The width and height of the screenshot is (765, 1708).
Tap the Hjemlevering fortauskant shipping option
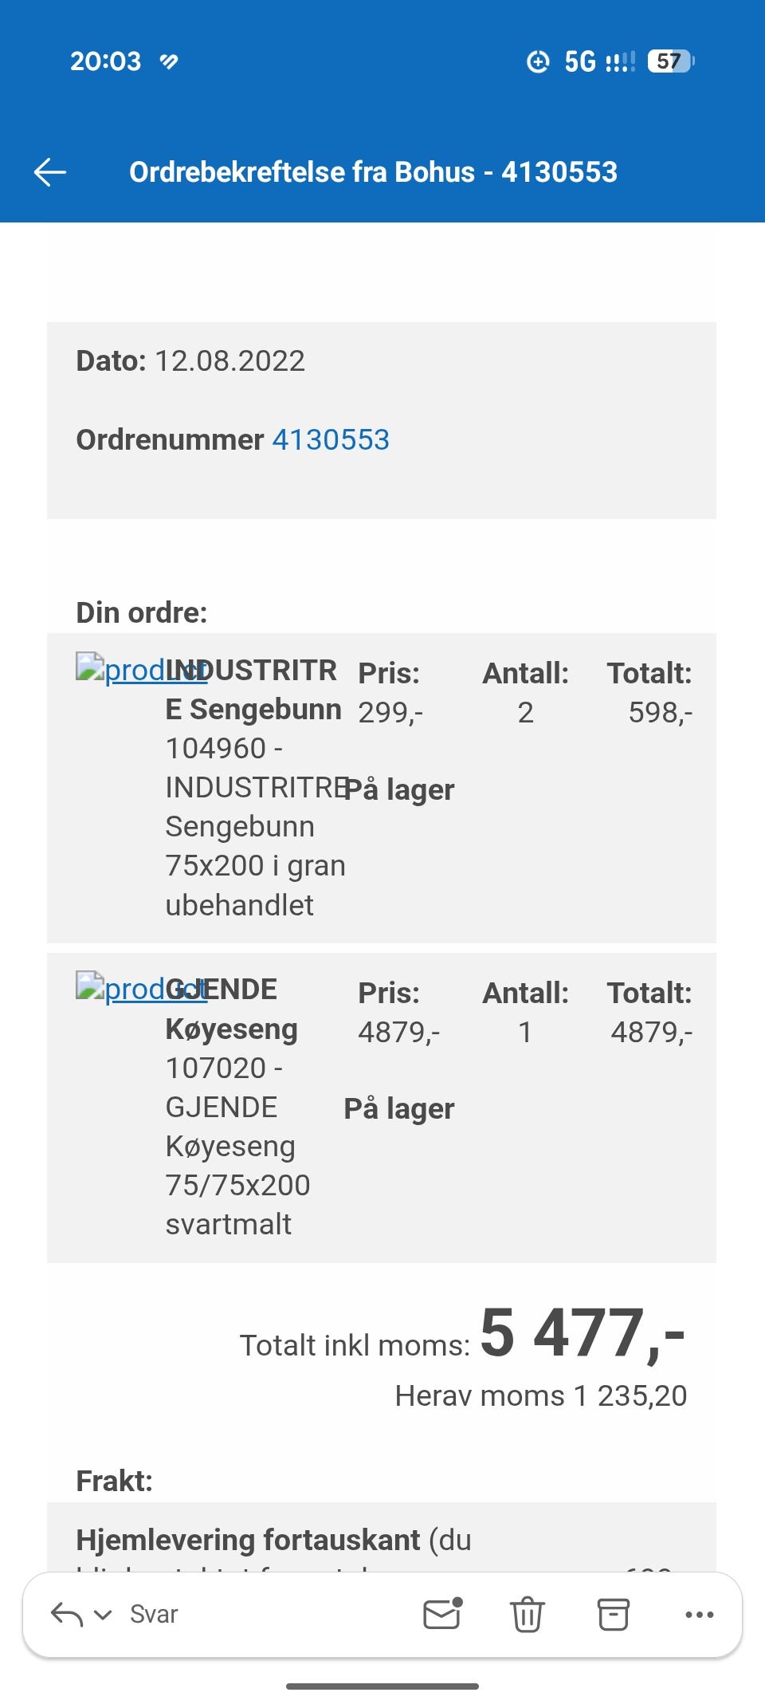click(248, 1540)
